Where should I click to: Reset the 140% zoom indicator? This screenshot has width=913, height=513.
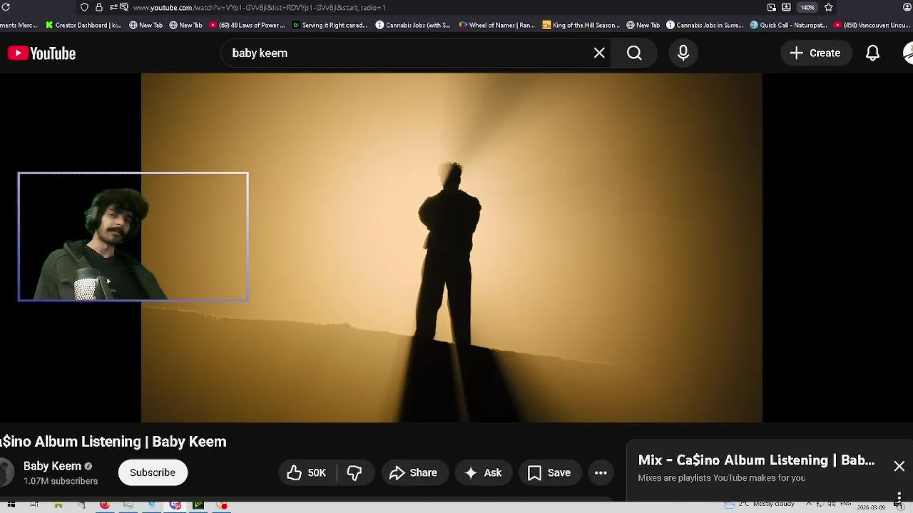[x=807, y=7]
